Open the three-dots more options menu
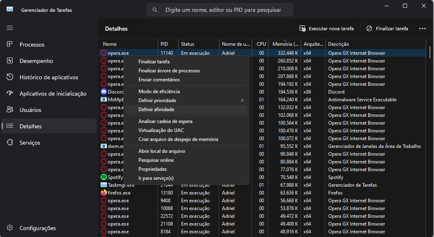Image resolution: width=434 pixels, height=237 pixels. (423, 29)
